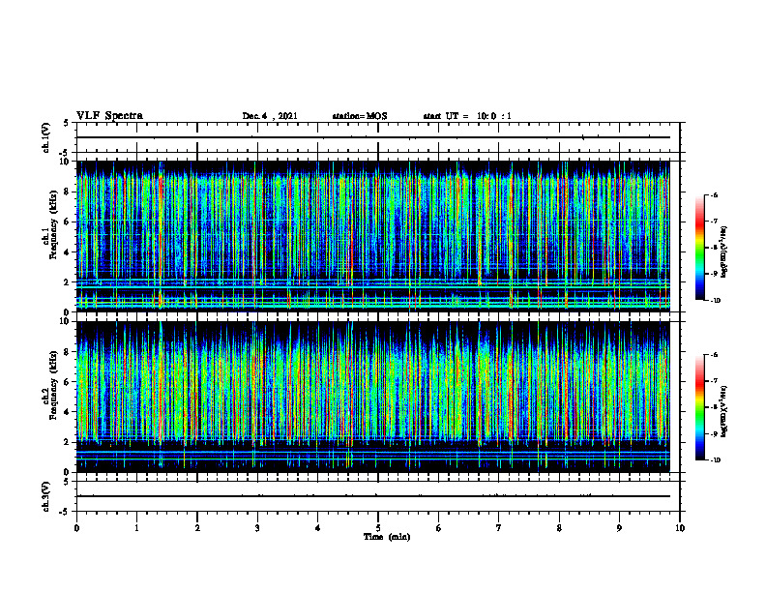Click the "ch.1(V)" waveform axis label
Viewport: 766px width, 592px height.
(45, 137)
